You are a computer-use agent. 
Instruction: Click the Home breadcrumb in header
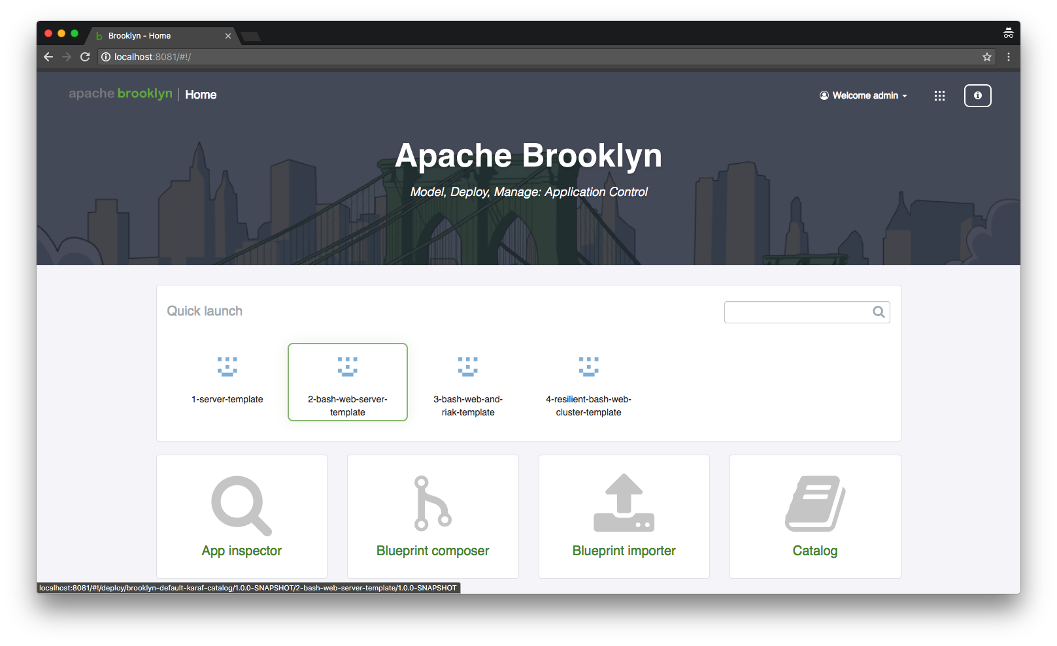201,95
